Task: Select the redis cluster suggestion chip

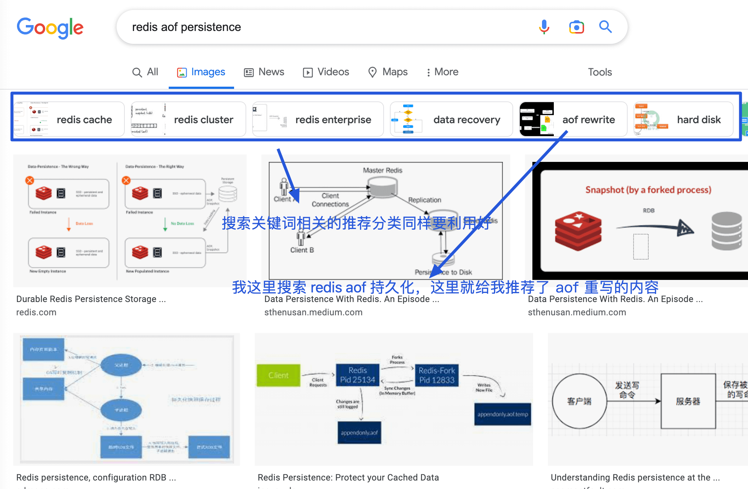Action: 188,119
